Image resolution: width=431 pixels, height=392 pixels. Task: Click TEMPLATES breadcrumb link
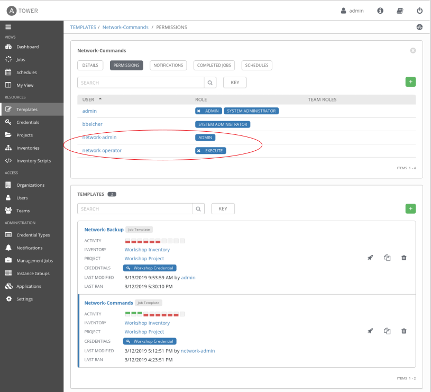point(83,27)
